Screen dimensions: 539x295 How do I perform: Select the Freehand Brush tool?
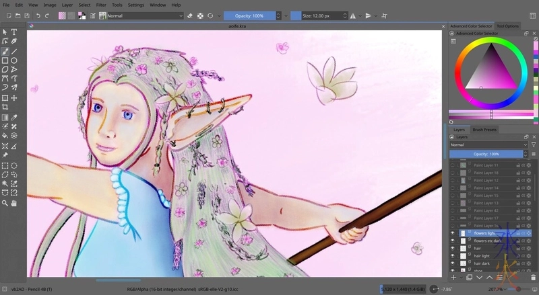5,50
